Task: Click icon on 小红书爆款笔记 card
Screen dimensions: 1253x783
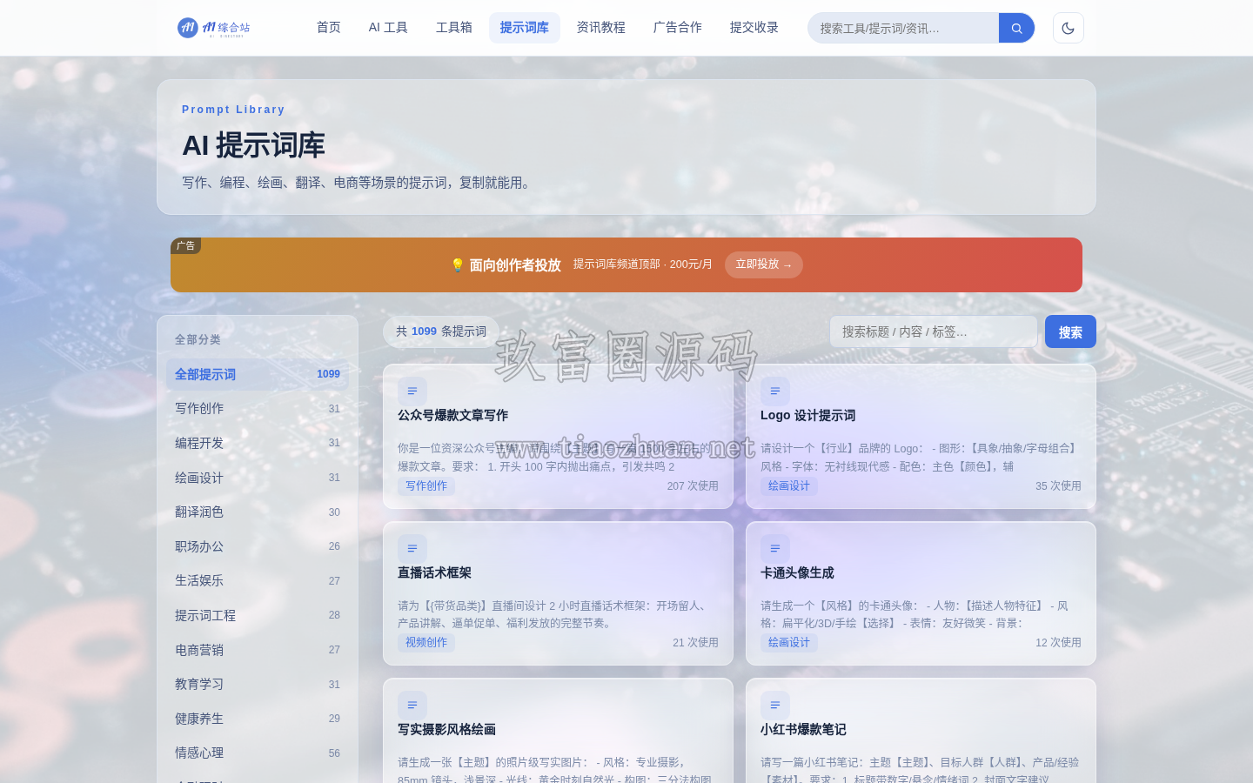Action: click(775, 705)
